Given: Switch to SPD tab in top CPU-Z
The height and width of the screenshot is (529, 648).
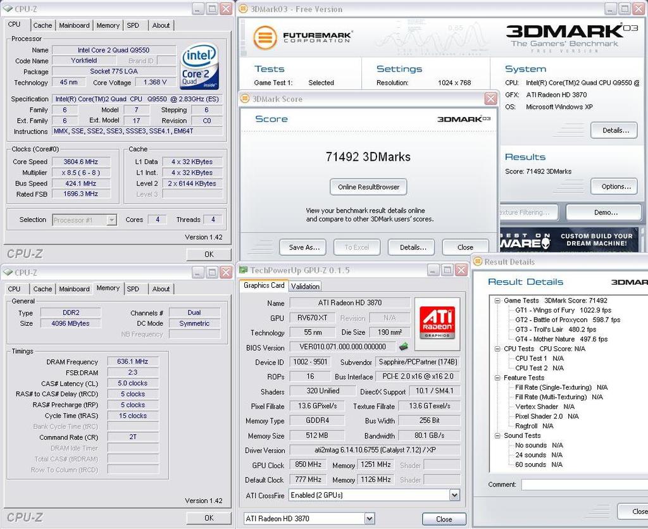Looking at the screenshot, I should click(x=133, y=25).
